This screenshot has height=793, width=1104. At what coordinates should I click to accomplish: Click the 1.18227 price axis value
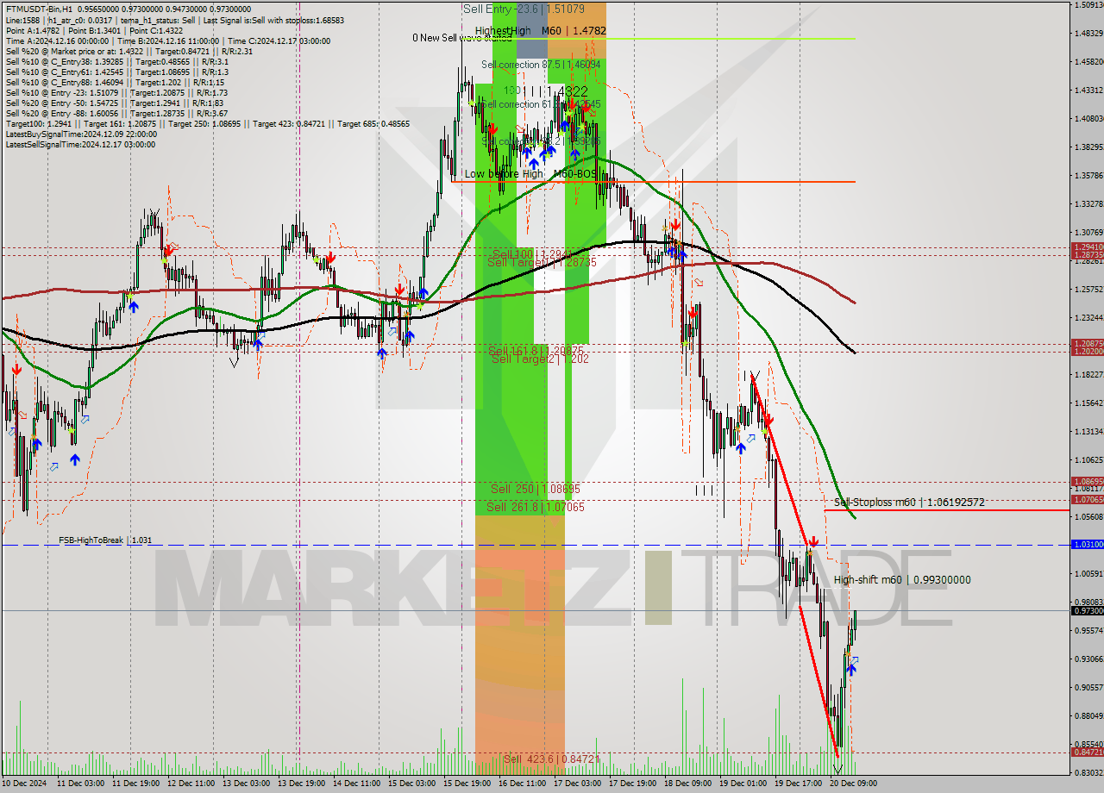1089,374
